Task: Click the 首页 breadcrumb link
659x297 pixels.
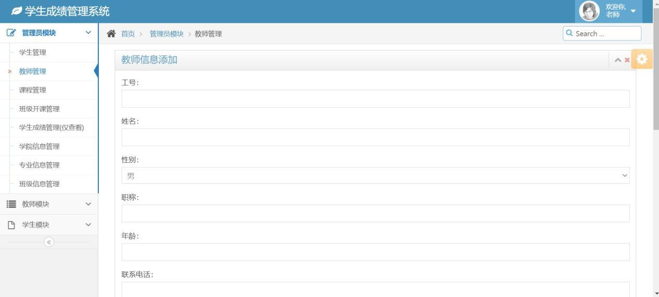Action: (x=128, y=34)
